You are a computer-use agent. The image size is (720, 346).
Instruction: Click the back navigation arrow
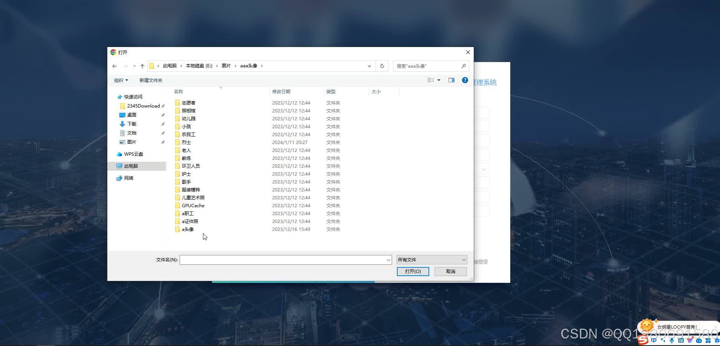click(114, 66)
